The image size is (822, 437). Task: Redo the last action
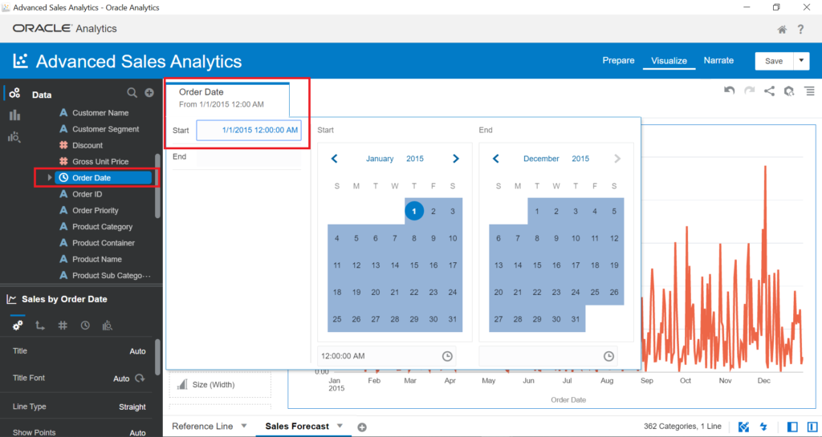(750, 91)
